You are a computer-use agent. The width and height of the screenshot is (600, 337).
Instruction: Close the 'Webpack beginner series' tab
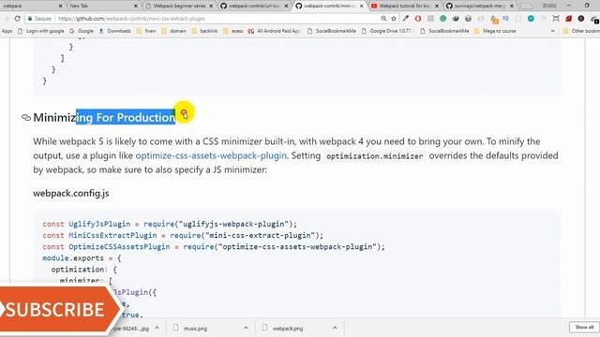(211, 6)
